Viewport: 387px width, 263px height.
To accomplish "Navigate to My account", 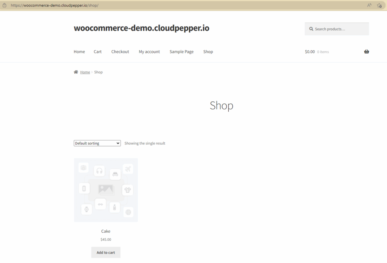I will [x=149, y=51].
